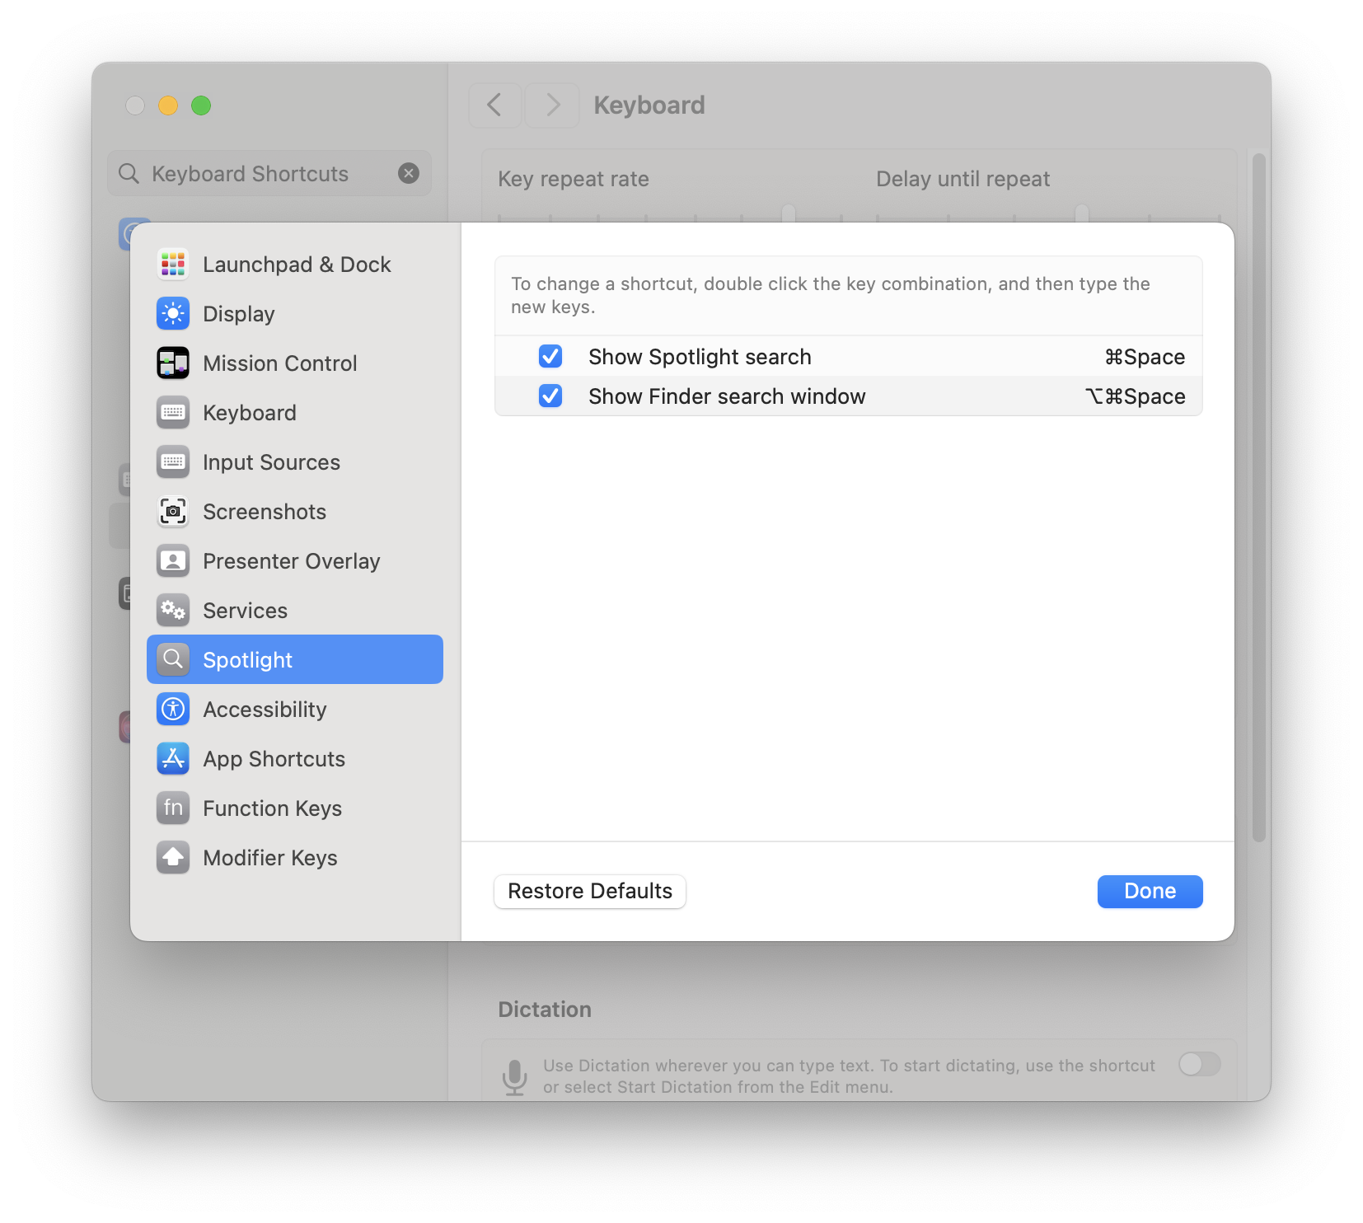
Task: Select Launchpad & Dock shortcut category
Action: 295,265
